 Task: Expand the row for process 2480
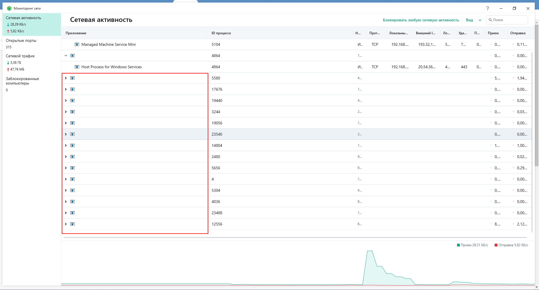coord(66,157)
